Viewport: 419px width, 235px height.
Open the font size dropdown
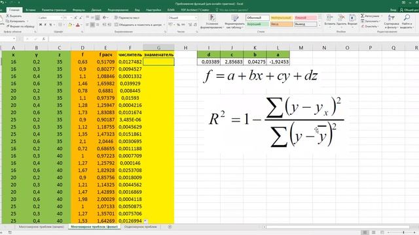[71, 18]
